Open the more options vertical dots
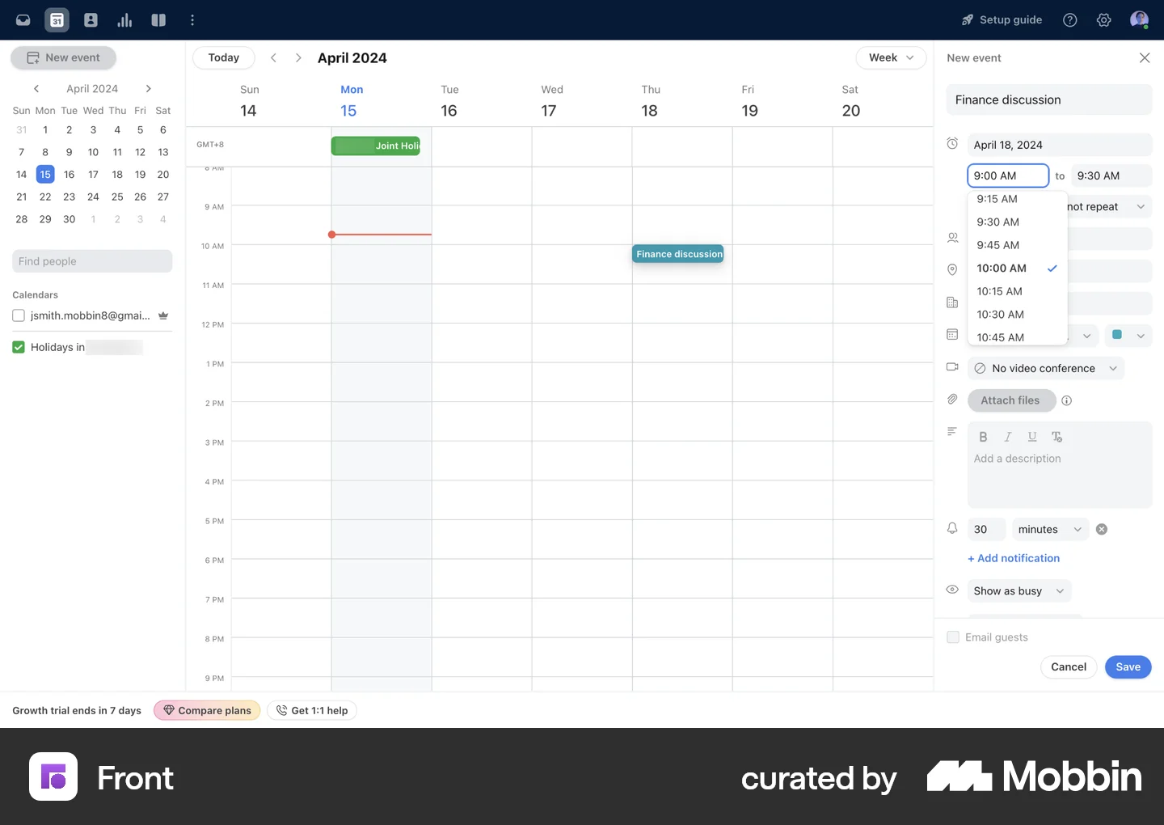This screenshot has height=825, width=1164. coord(192,20)
